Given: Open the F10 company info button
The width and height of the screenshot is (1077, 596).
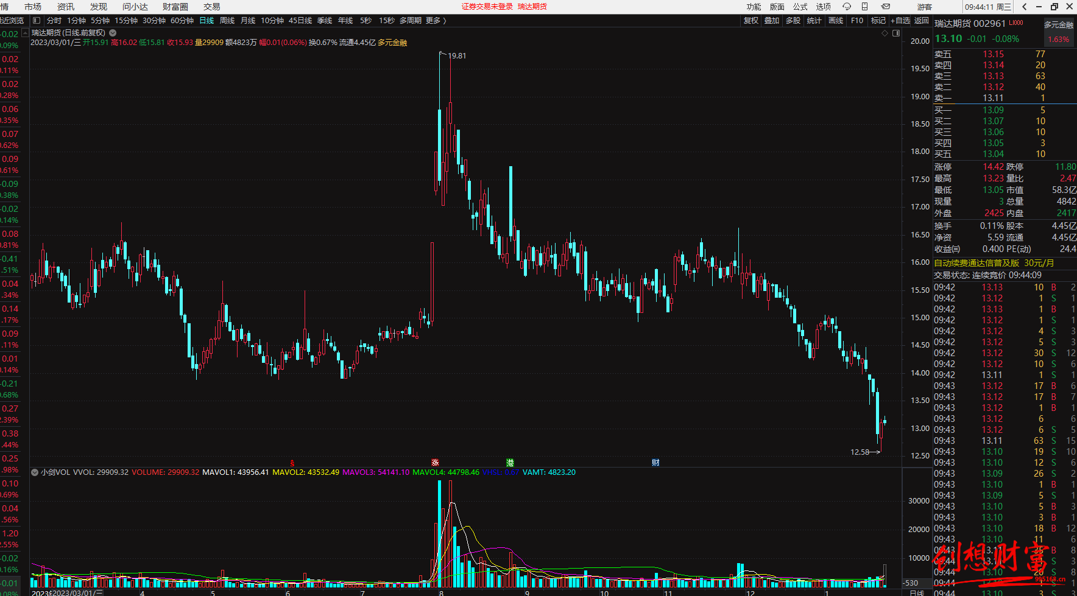Looking at the screenshot, I should coord(857,21).
